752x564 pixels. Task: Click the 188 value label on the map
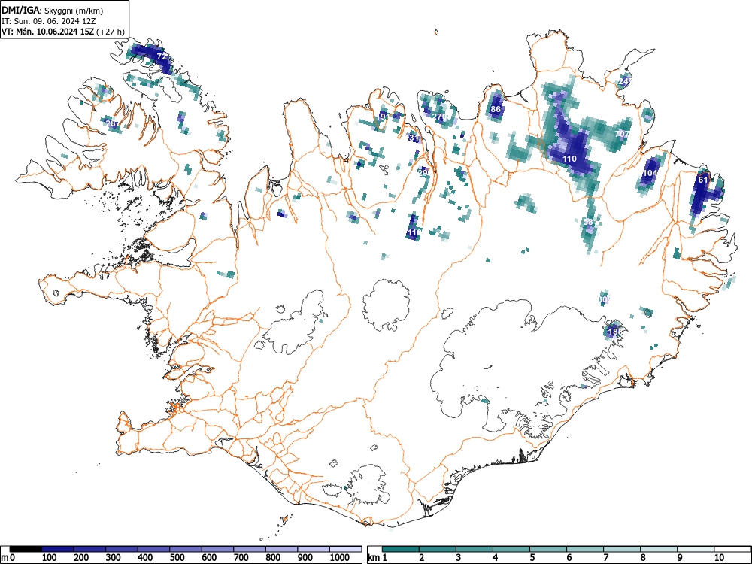(615, 332)
